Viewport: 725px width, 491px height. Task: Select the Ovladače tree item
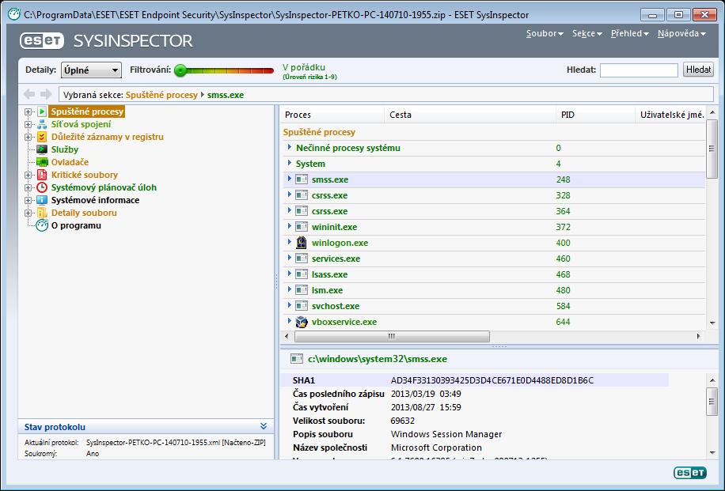tap(70, 162)
